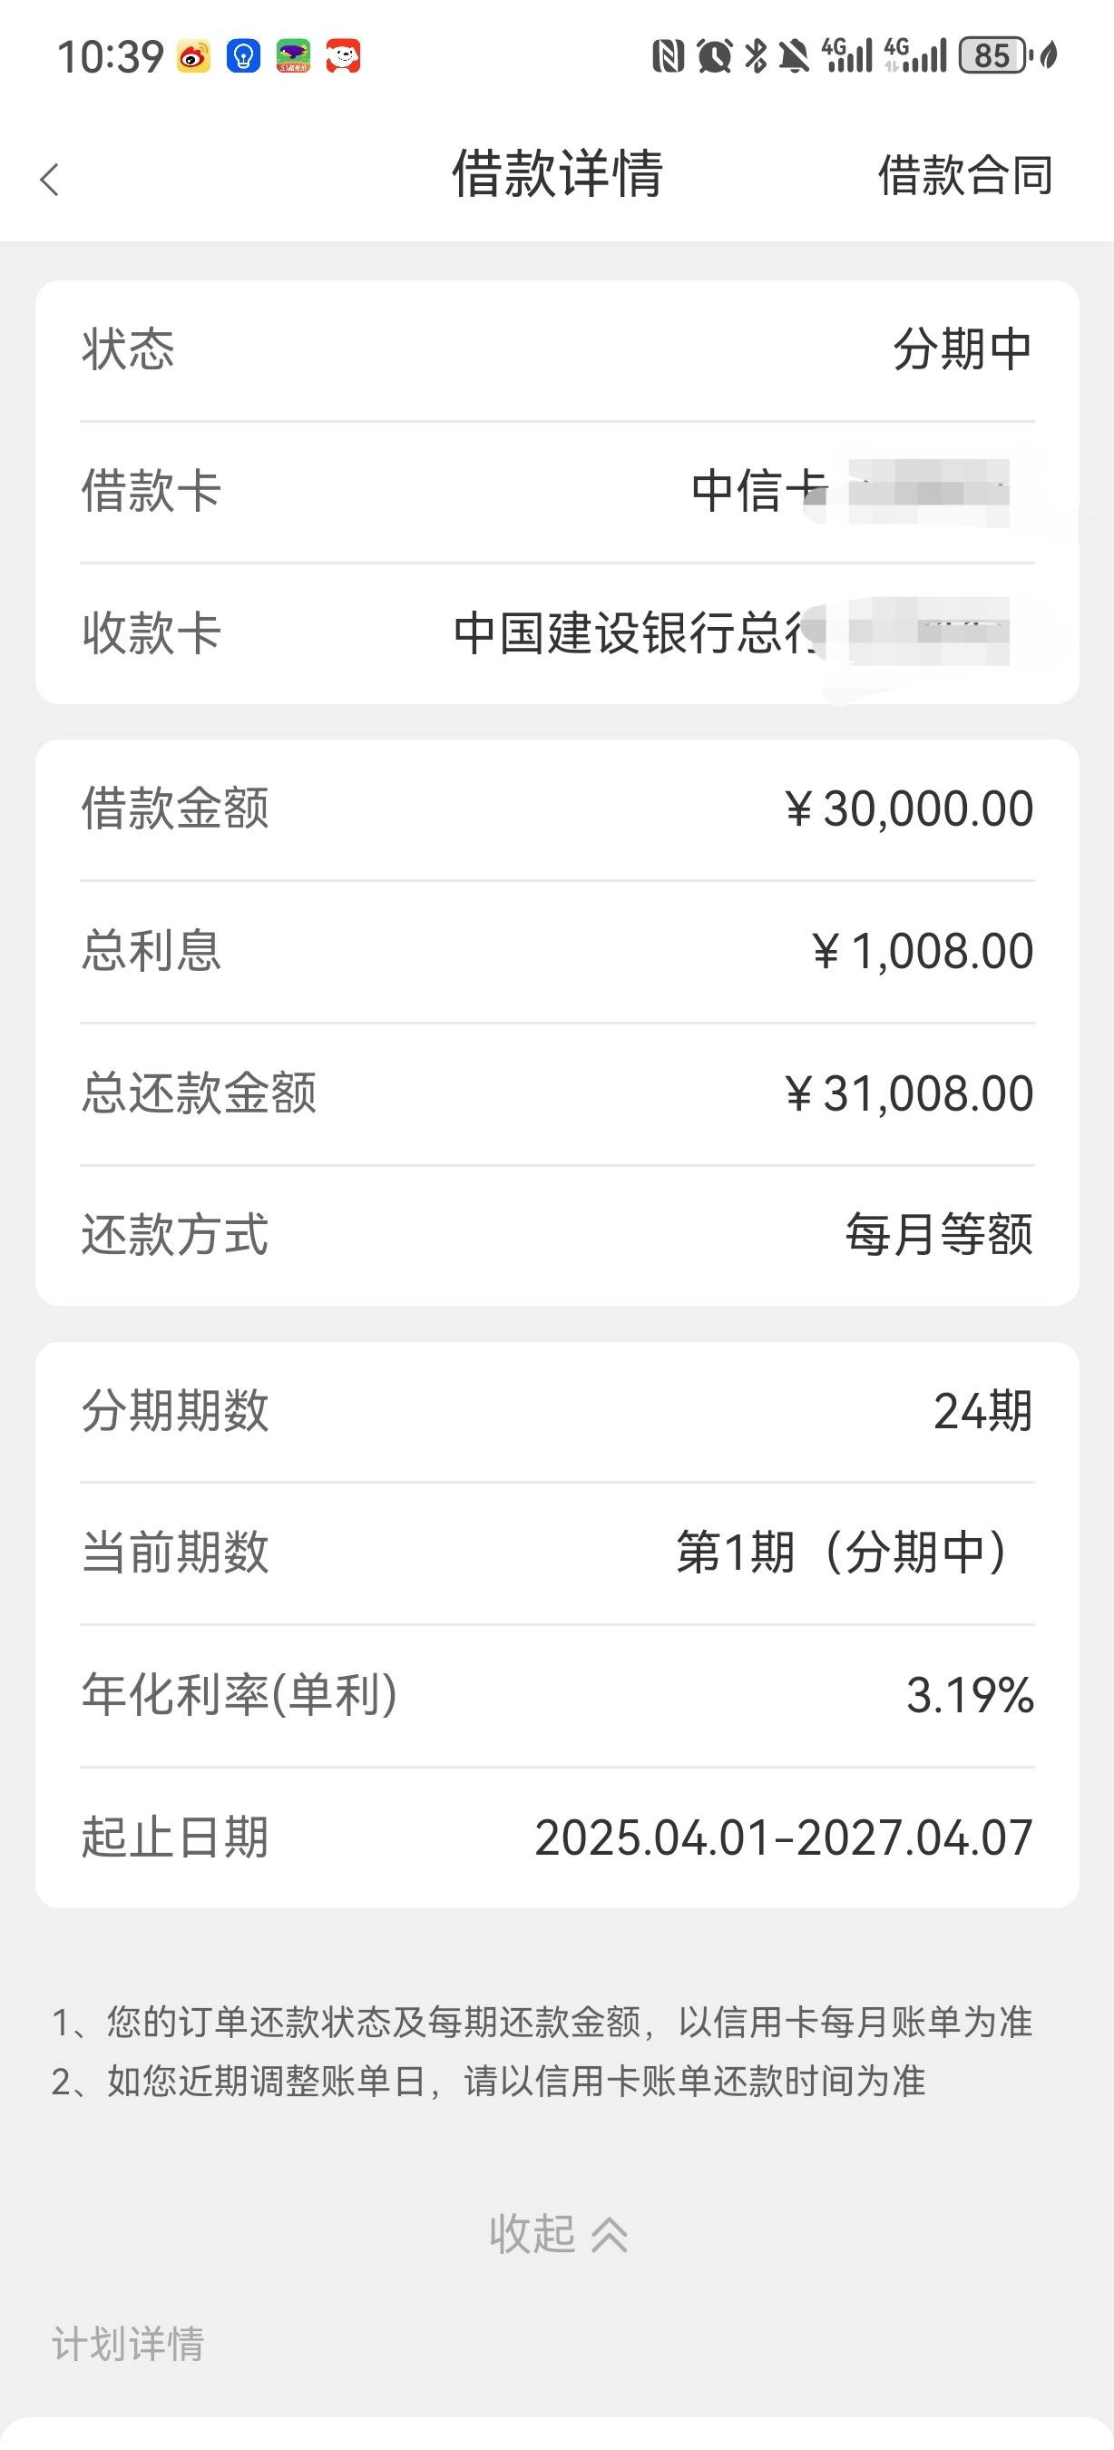
Task: Collapse details with the 收起 chevron
Action: pyautogui.click(x=558, y=2233)
